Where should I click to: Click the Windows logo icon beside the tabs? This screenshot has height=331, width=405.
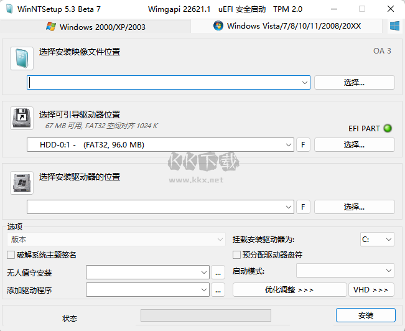click(x=394, y=26)
